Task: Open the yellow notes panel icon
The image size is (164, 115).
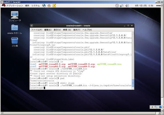Action: click(54, 5)
